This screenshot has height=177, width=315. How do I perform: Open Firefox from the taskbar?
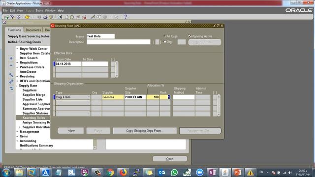[x=123, y=173]
